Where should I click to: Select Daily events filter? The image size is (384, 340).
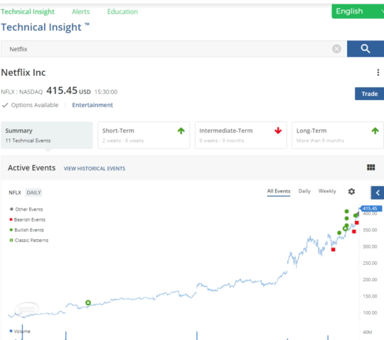(304, 191)
